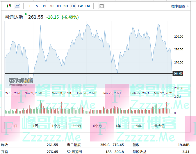
Task: Open the news table icon
Action: tap(101, 6)
